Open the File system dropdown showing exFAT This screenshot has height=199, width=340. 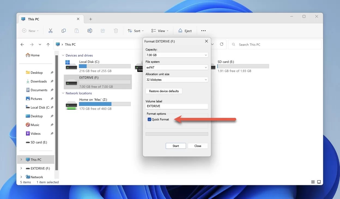(177, 67)
